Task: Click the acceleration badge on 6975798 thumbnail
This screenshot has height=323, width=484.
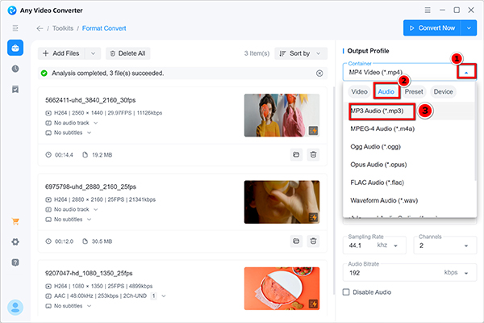Action: click(x=313, y=217)
